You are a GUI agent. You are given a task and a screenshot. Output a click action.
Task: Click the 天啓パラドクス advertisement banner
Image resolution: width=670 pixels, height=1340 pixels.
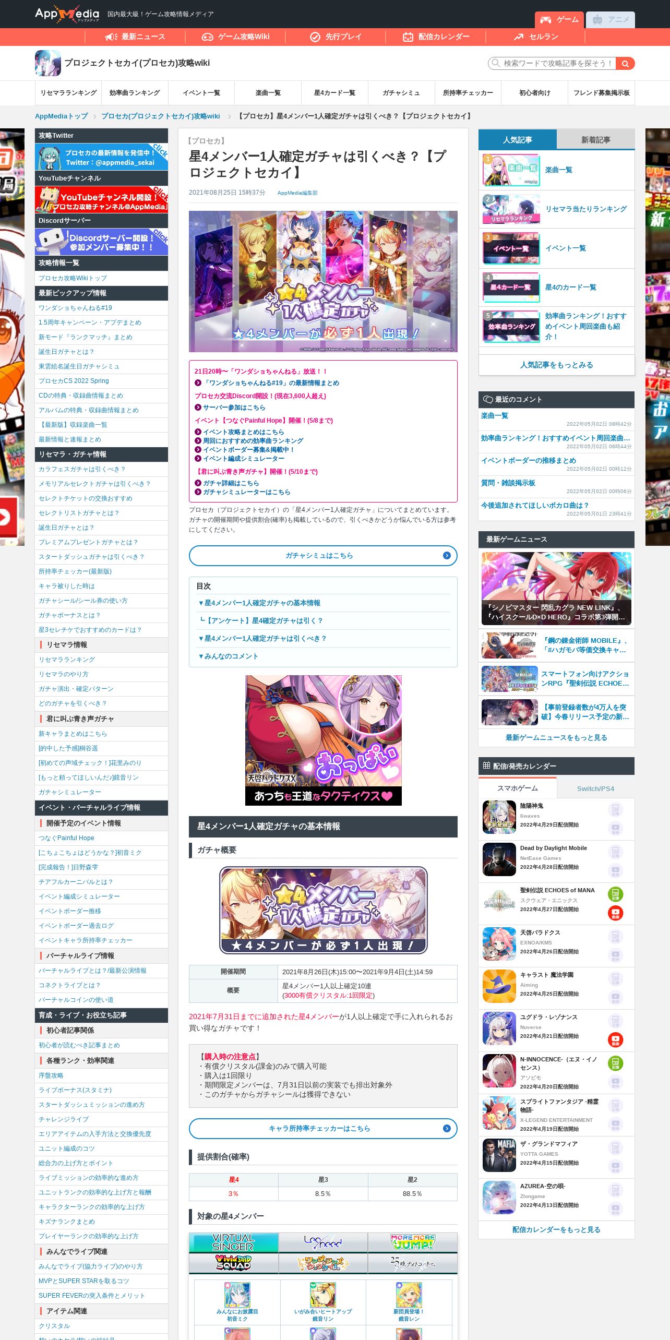[x=324, y=740]
